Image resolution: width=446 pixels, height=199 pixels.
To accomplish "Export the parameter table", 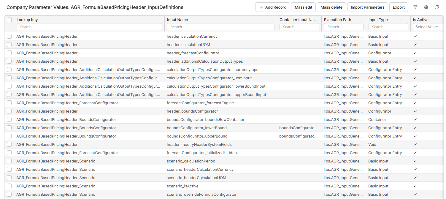I will [399, 7].
